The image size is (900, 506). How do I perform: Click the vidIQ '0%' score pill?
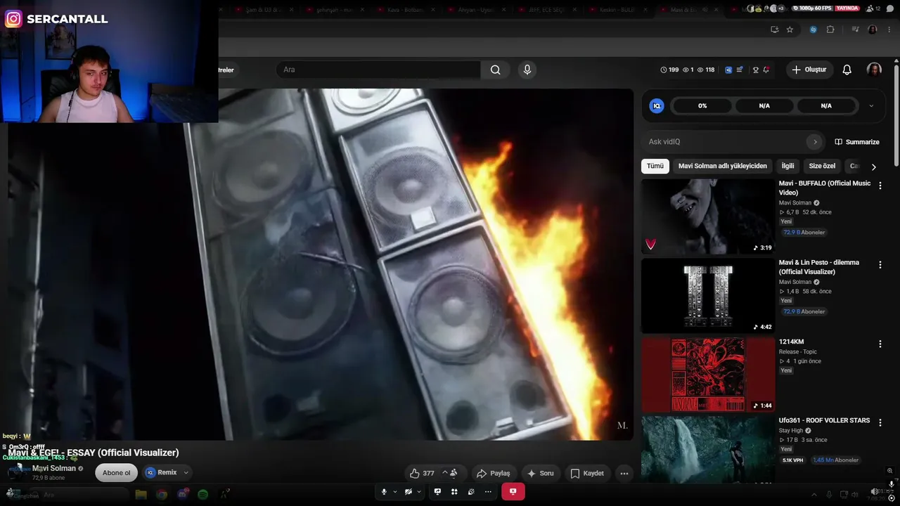pos(702,106)
